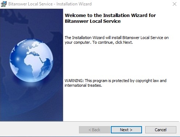Close the Installation Wizard window
This screenshot has width=180, height=137.
tap(175, 4)
